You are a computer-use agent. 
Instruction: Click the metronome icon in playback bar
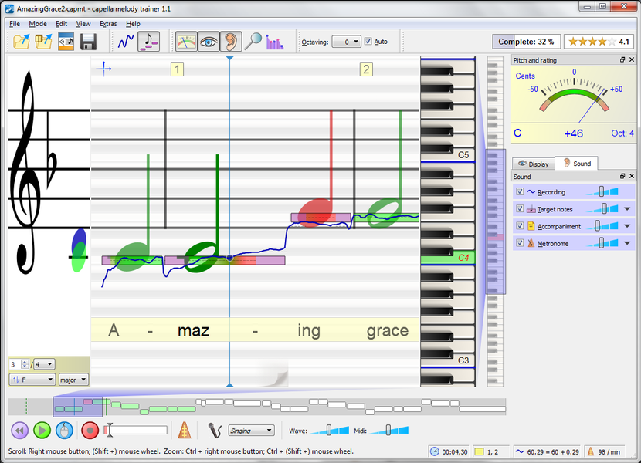(185, 431)
